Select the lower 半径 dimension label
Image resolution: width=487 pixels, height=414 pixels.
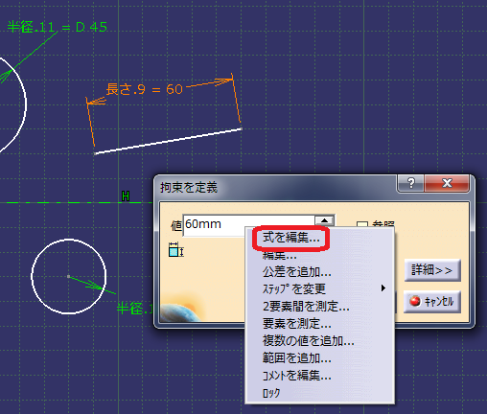(135, 309)
